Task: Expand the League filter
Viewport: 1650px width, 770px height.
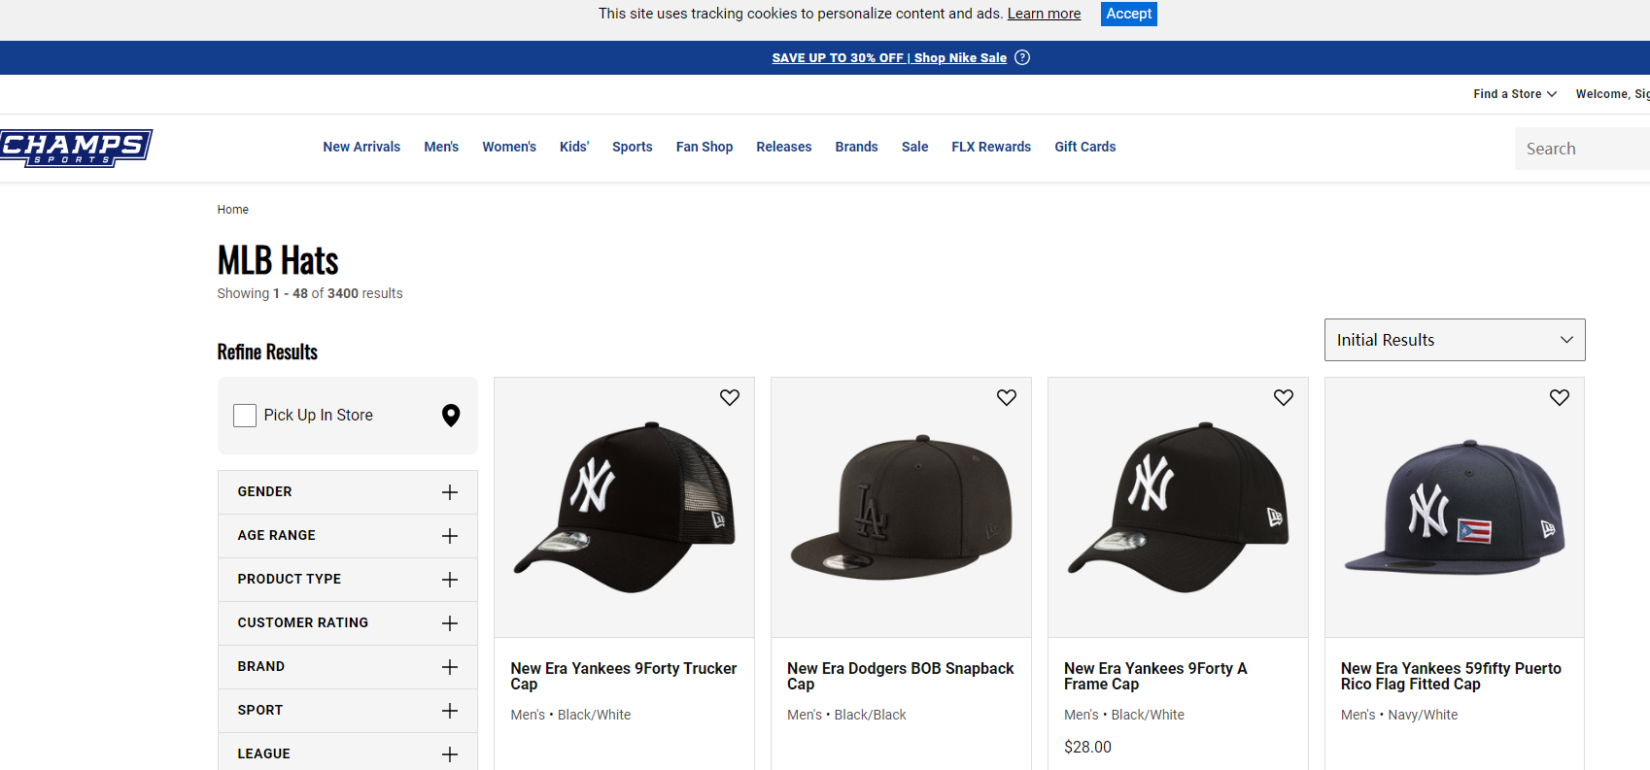Action: pos(348,753)
